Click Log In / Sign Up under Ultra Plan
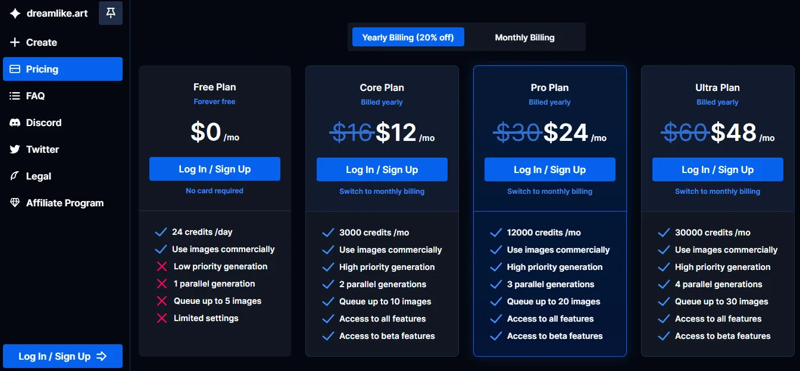The image size is (800, 371). click(717, 169)
